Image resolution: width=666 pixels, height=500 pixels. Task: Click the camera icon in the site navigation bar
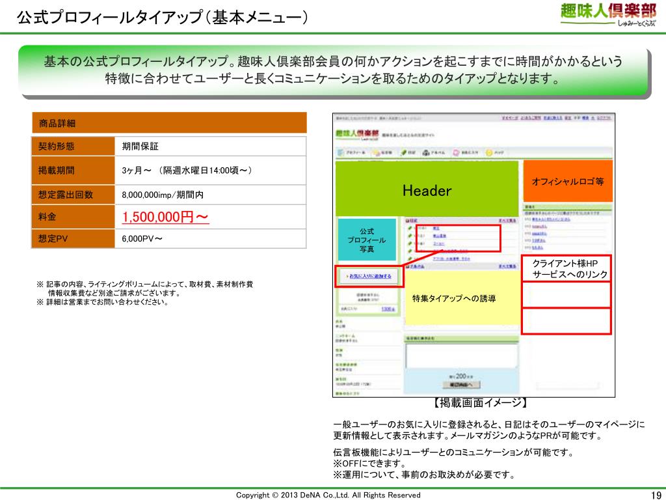[426, 152]
